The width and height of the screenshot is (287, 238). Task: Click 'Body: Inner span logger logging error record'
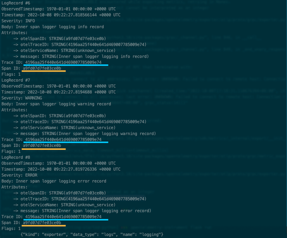pos(54,181)
